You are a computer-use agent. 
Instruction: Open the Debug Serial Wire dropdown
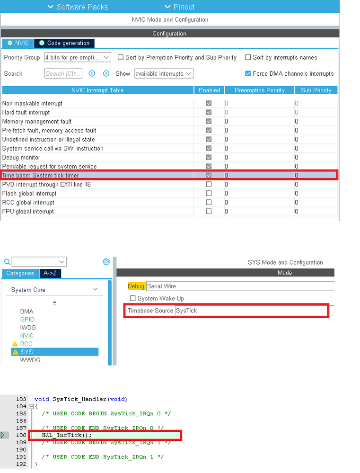point(240,286)
